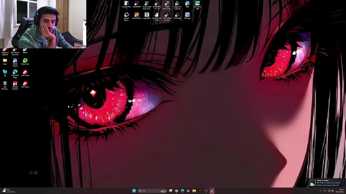Click the avatar in the Steam invite toast
Viewport: 346px width, 194px height.
click(312, 183)
